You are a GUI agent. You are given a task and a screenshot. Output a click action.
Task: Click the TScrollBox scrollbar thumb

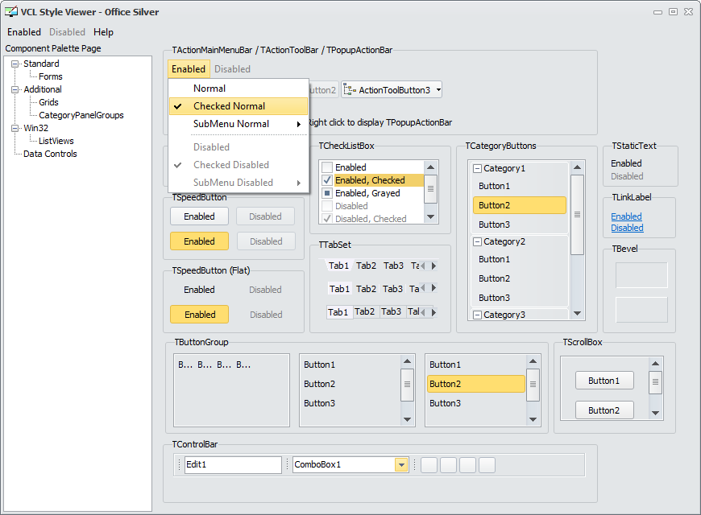pyautogui.click(x=655, y=382)
